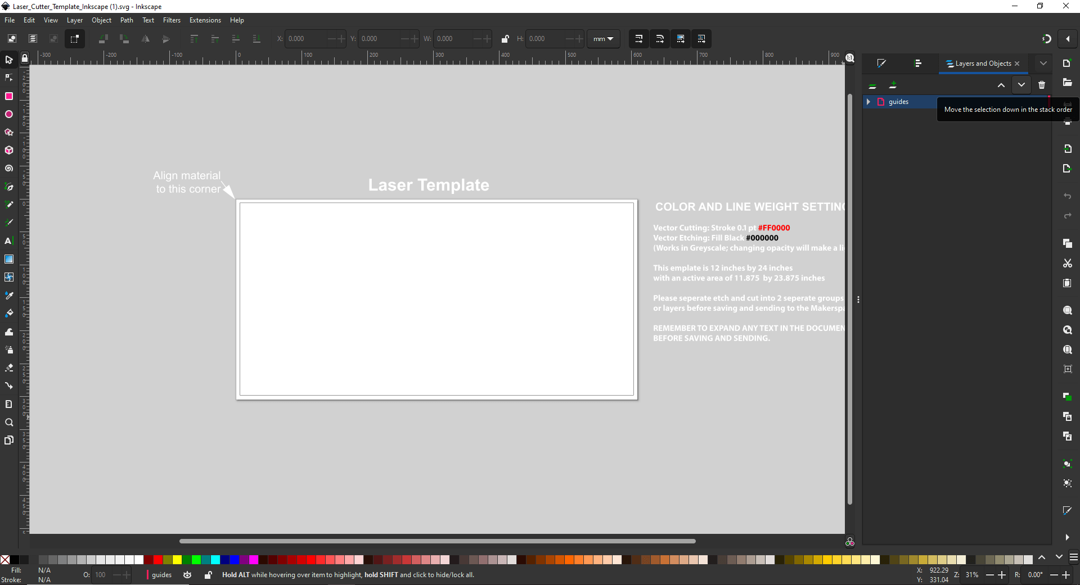
Task: Delete the selected layer via the trash button
Action: click(1042, 85)
